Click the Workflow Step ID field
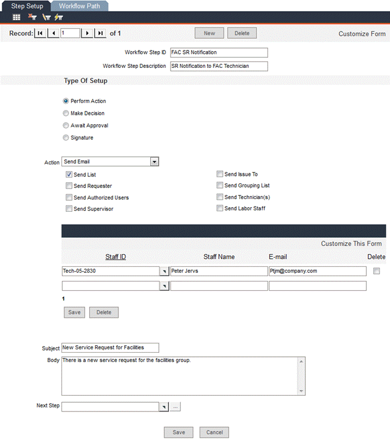Viewport: 390px width, 441px height. (x=219, y=53)
